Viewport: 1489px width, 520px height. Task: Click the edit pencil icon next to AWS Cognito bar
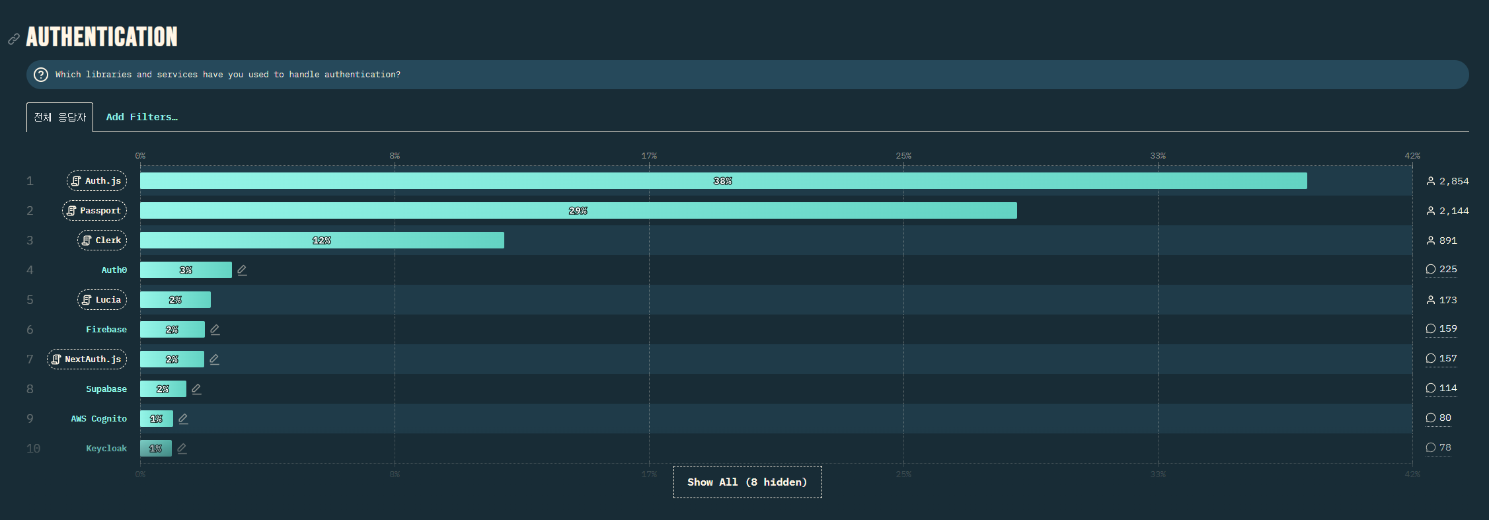click(x=183, y=419)
